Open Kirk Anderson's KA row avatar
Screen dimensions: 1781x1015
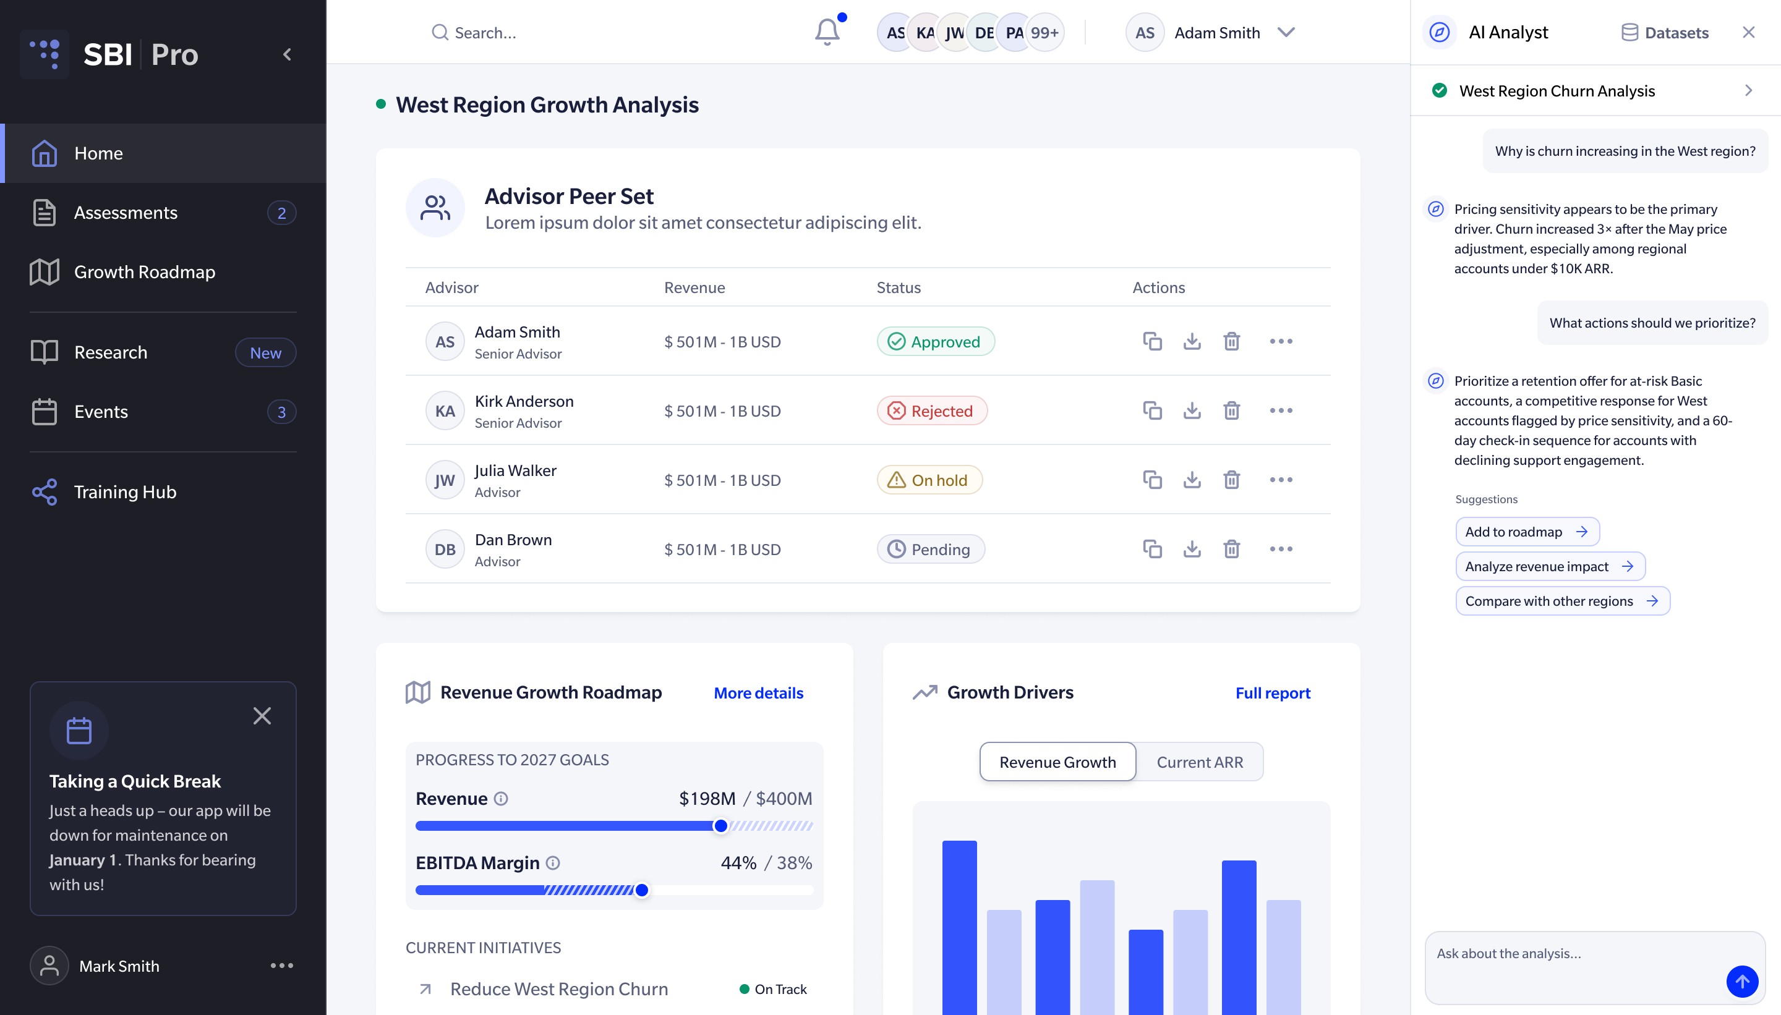pyautogui.click(x=444, y=410)
